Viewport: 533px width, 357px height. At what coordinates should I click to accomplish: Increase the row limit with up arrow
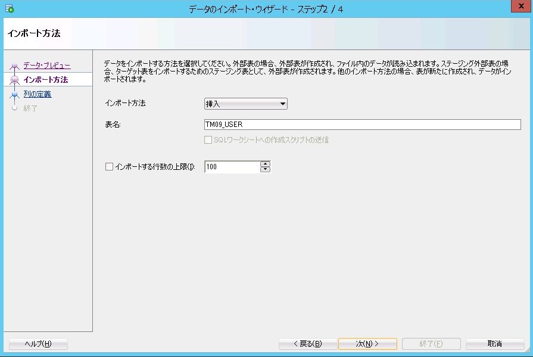click(266, 164)
